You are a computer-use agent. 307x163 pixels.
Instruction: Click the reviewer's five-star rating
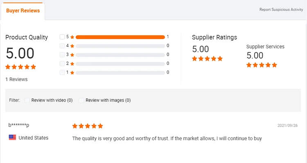(x=88, y=126)
